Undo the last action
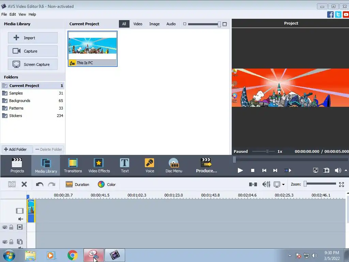 (x=40, y=184)
